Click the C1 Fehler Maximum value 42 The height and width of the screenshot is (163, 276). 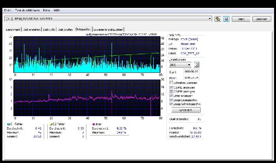pos(39,132)
